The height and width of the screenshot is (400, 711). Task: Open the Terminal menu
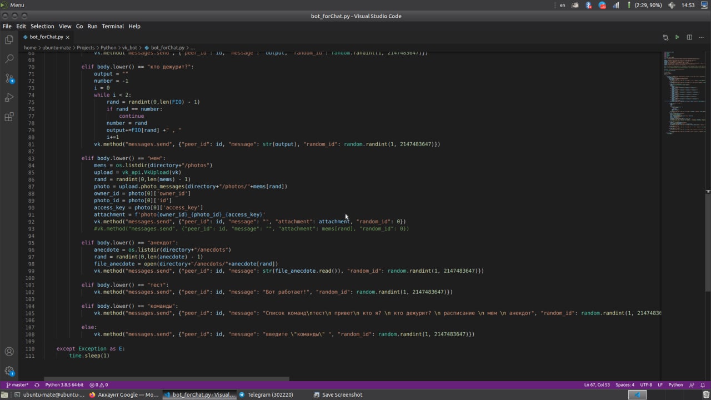(x=113, y=26)
